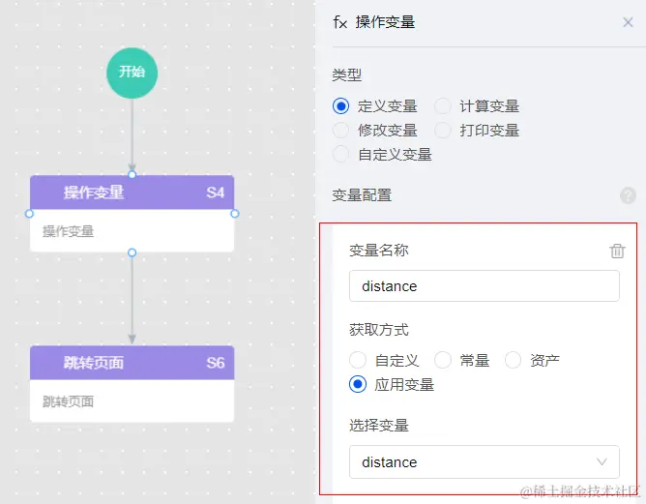The image size is (646, 504).
Task: Select the 定义变量 radio option
Action: (x=340, y=106)
